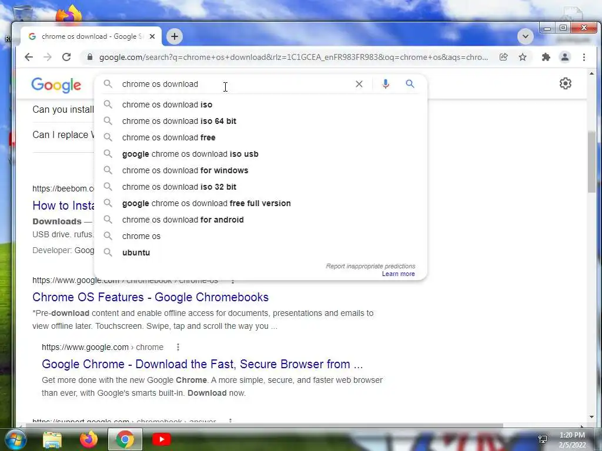
Task: Click the scrollbar down arrow
Action: pos(591,417)
